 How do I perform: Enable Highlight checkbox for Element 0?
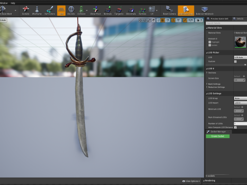[x=209, y=42]
